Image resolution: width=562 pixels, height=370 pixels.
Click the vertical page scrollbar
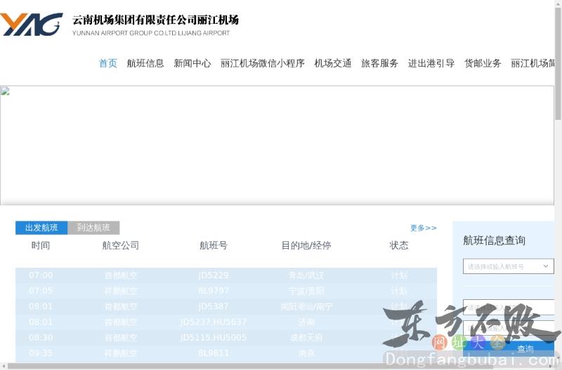(x=558, y=64)
